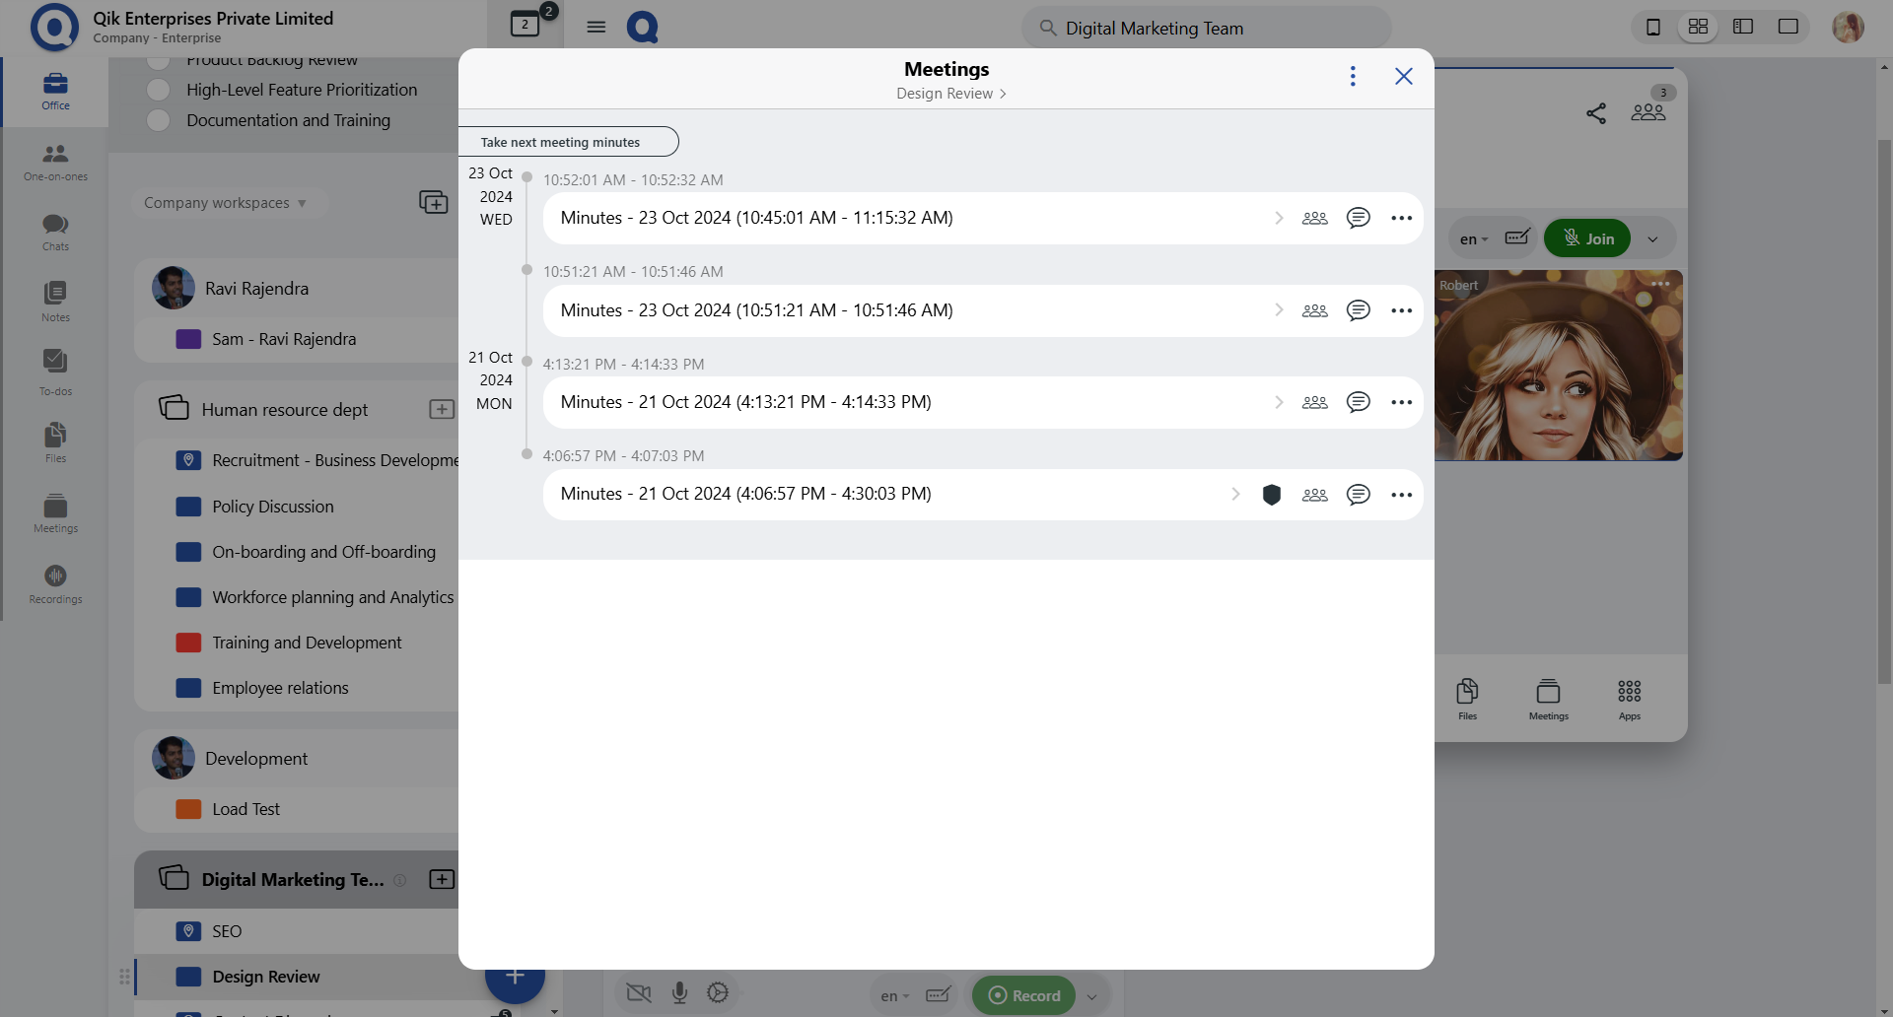Open the Files panel in the meeting view

pos(1467,696)
